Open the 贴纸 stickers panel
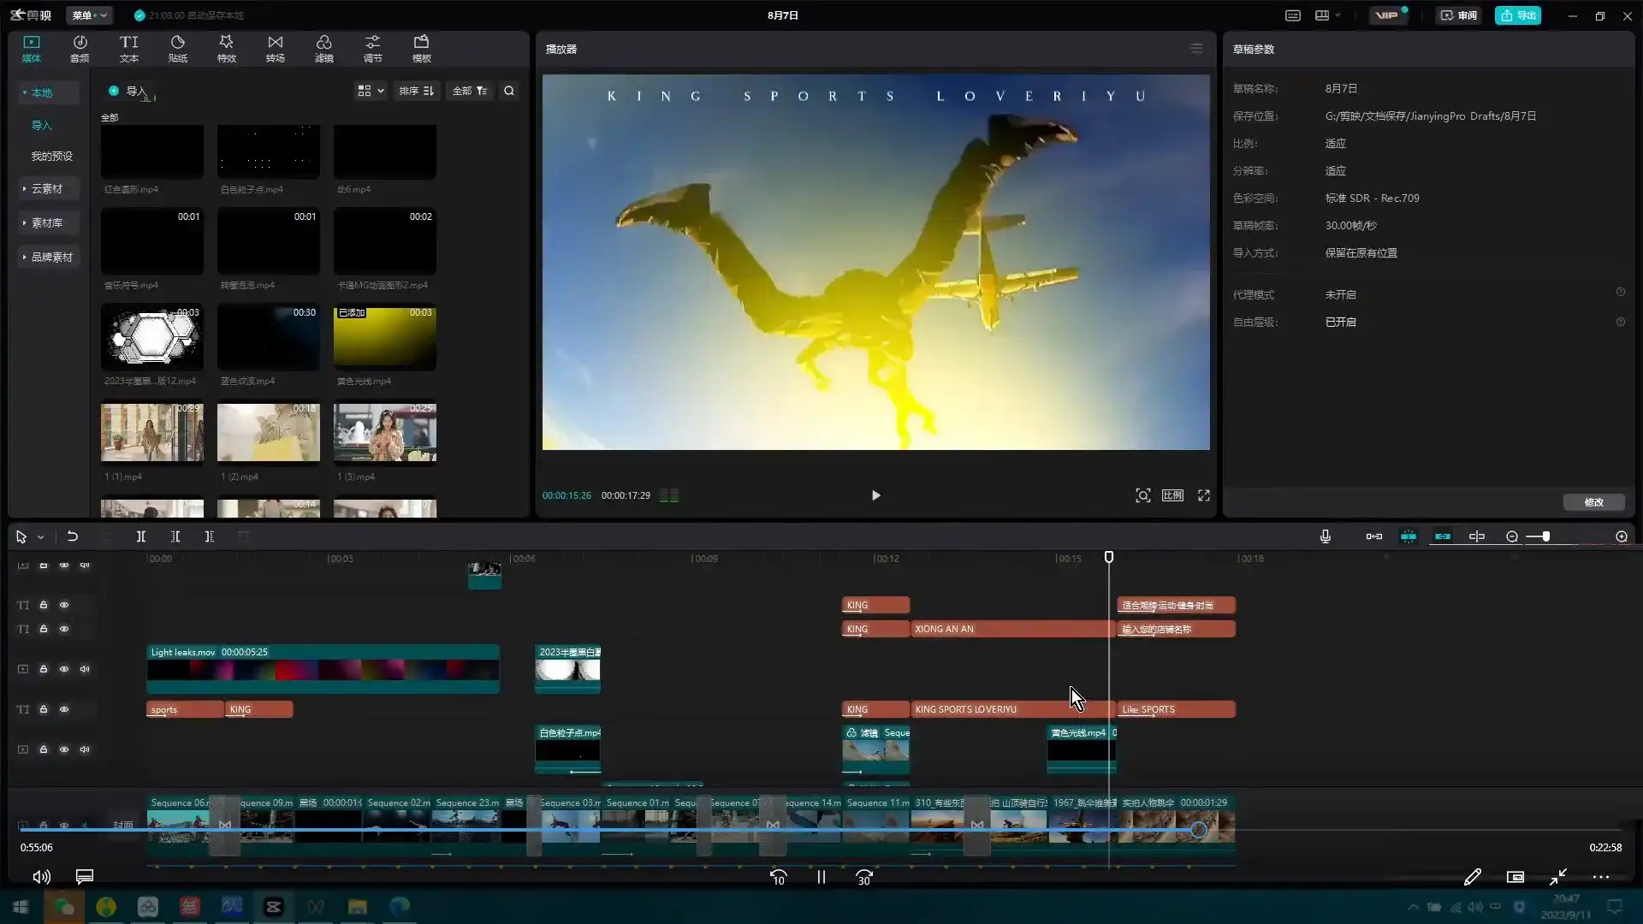 [x=177, y=48]
